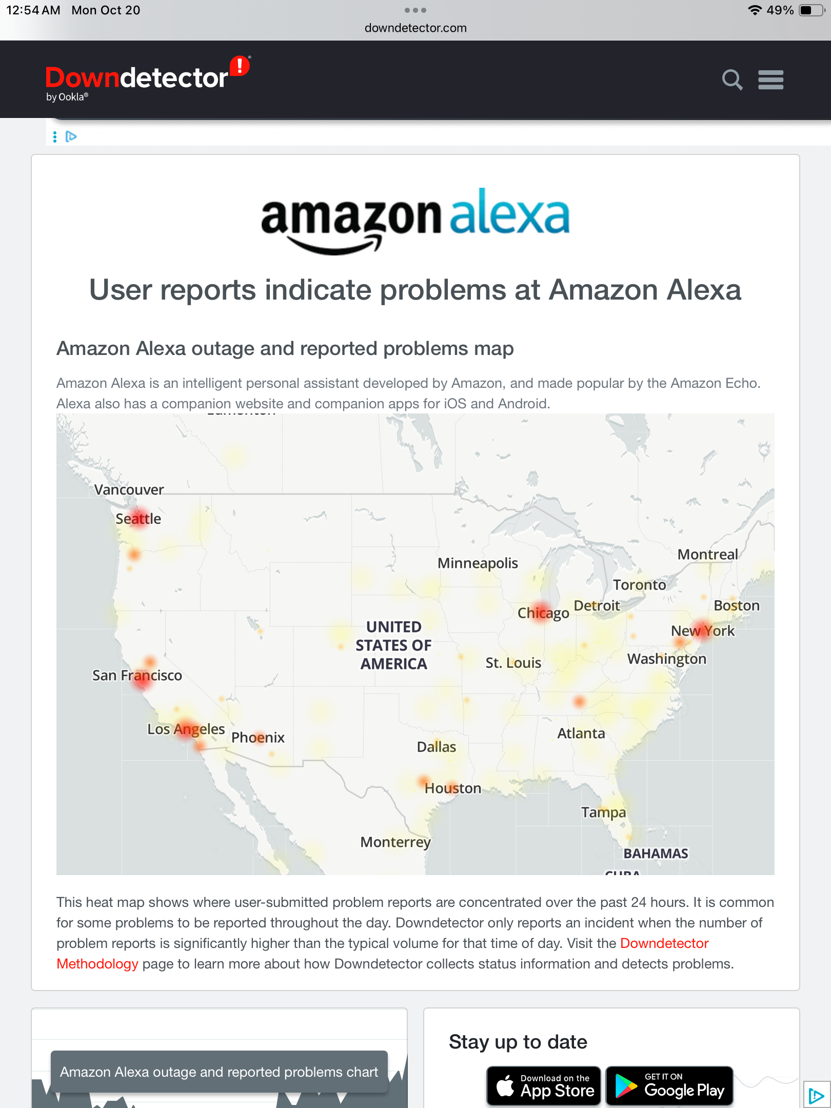Image resolution: width=831 pixels, height=1108 pixels.
Task: Open Download on the App Store badge
Action: click(544, 1086)
